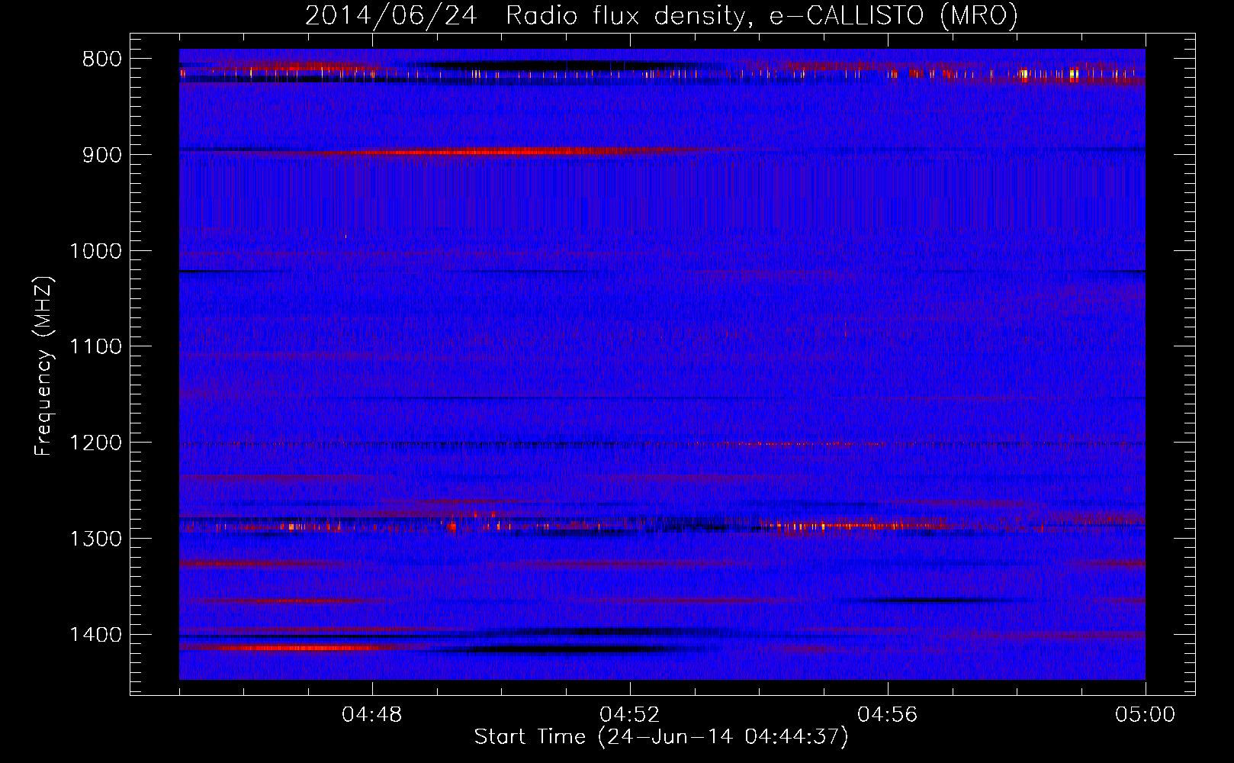This screenshot has width=1234, height=763.
Task: Click the 04:56 time tick label
Action: [888, 715]
